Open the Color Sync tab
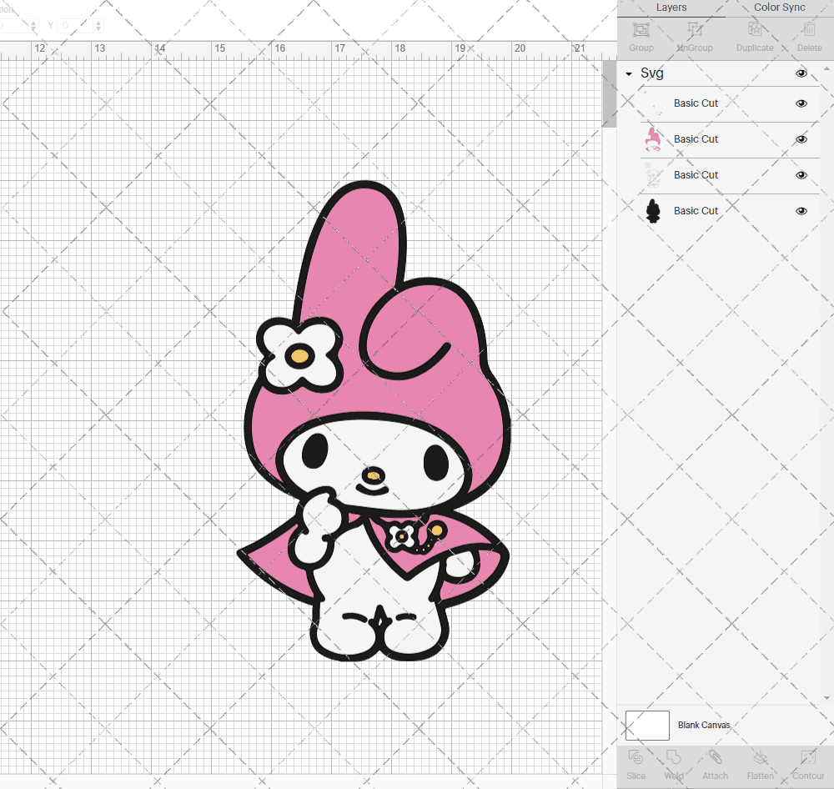 pos(779,8)
